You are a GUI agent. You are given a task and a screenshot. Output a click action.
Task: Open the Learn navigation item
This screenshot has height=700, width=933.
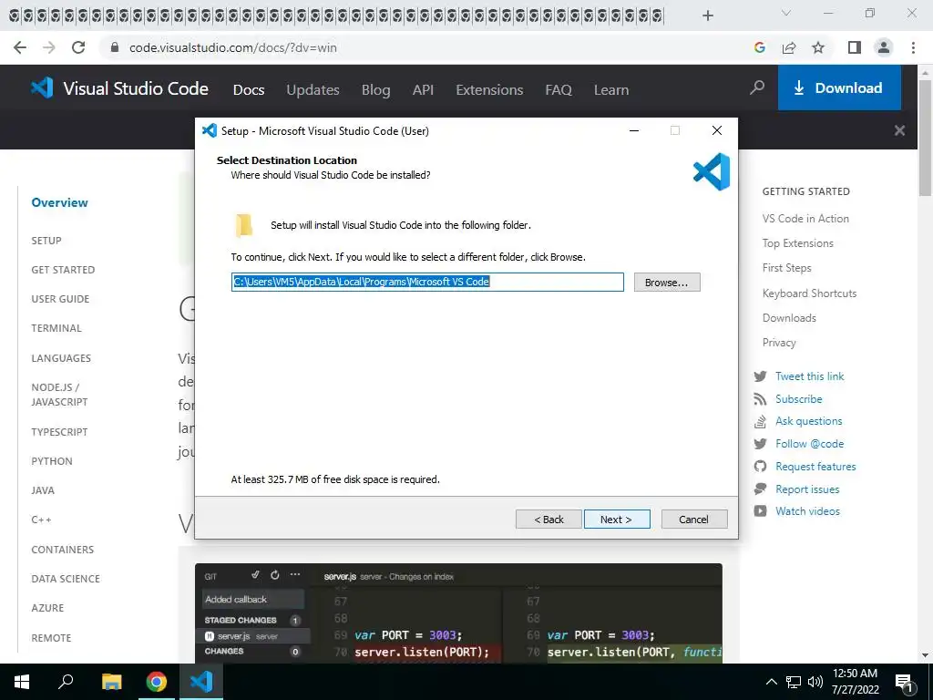coord(611,90)
